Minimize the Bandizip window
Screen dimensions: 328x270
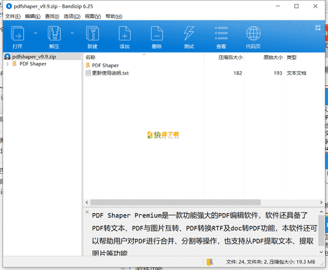click(278, 6)
